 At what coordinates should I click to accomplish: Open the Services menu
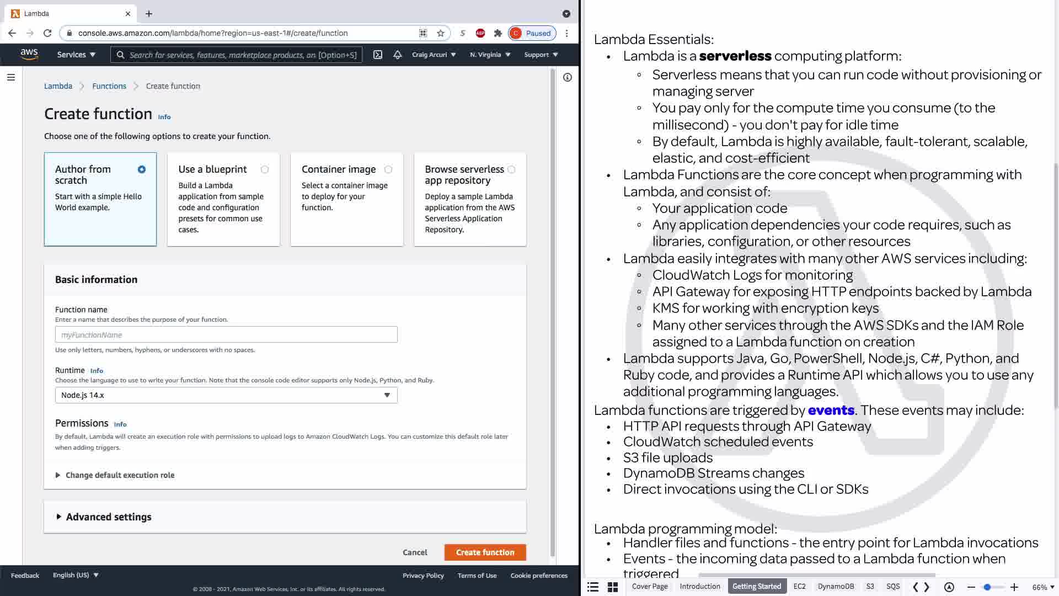[76, 55]
